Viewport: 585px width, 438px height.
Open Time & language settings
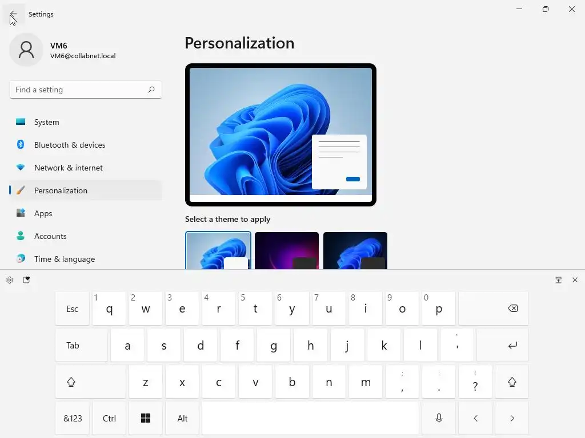point(86,259)
